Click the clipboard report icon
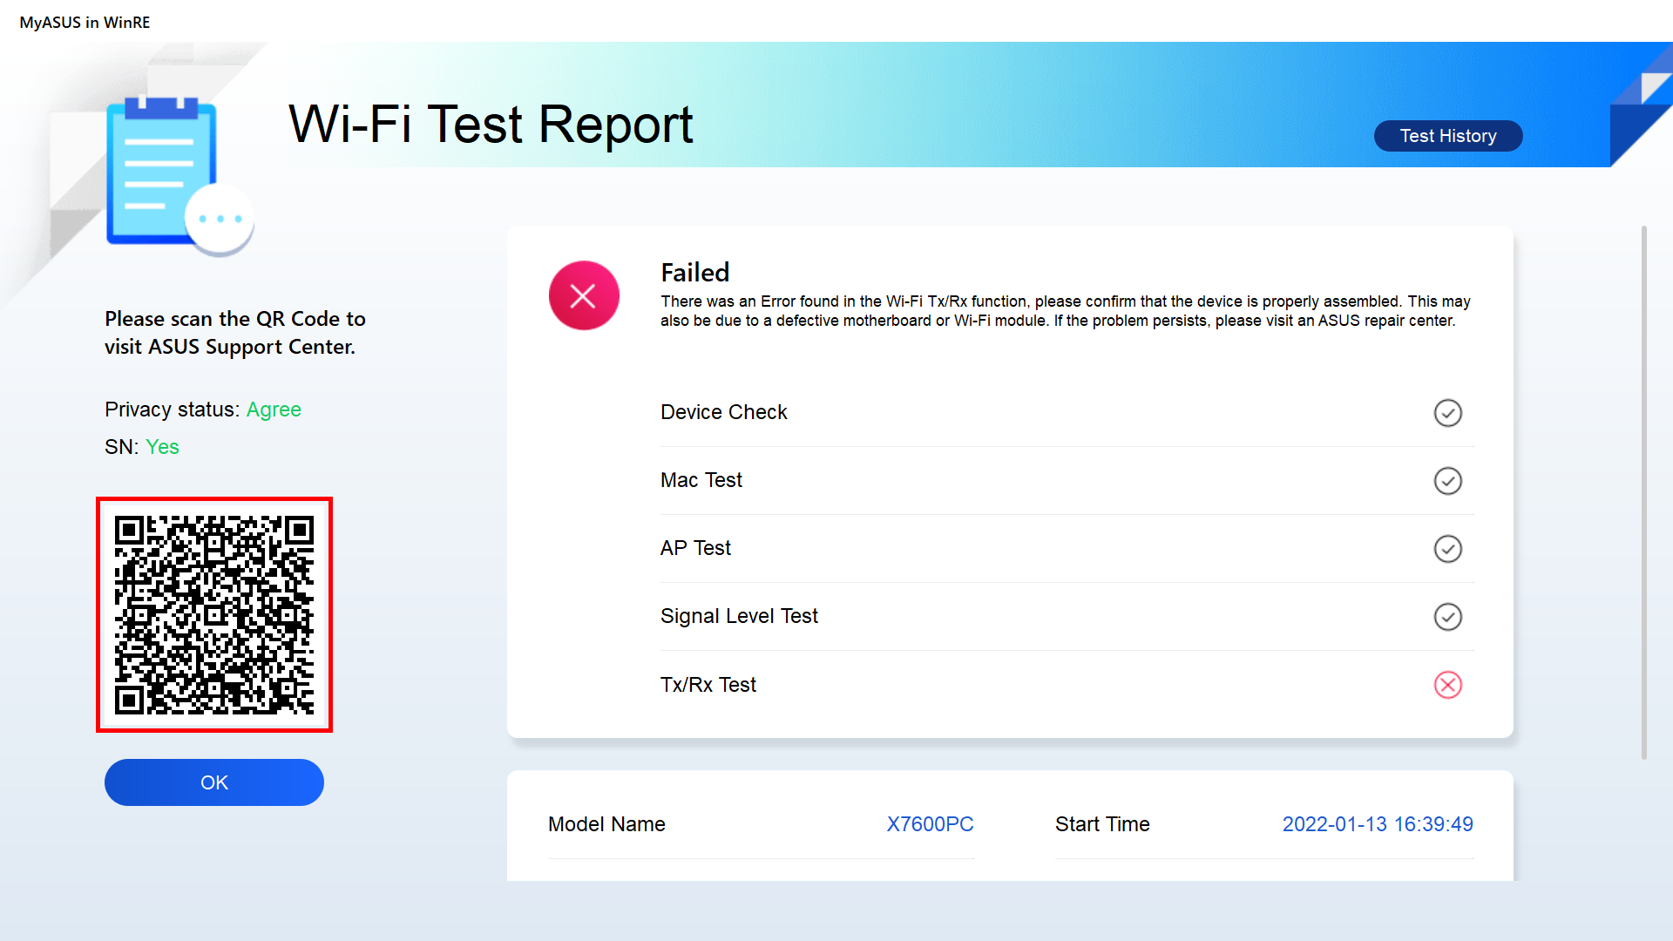The width and height of the screenshot is (1673, 941). (179, 177)
